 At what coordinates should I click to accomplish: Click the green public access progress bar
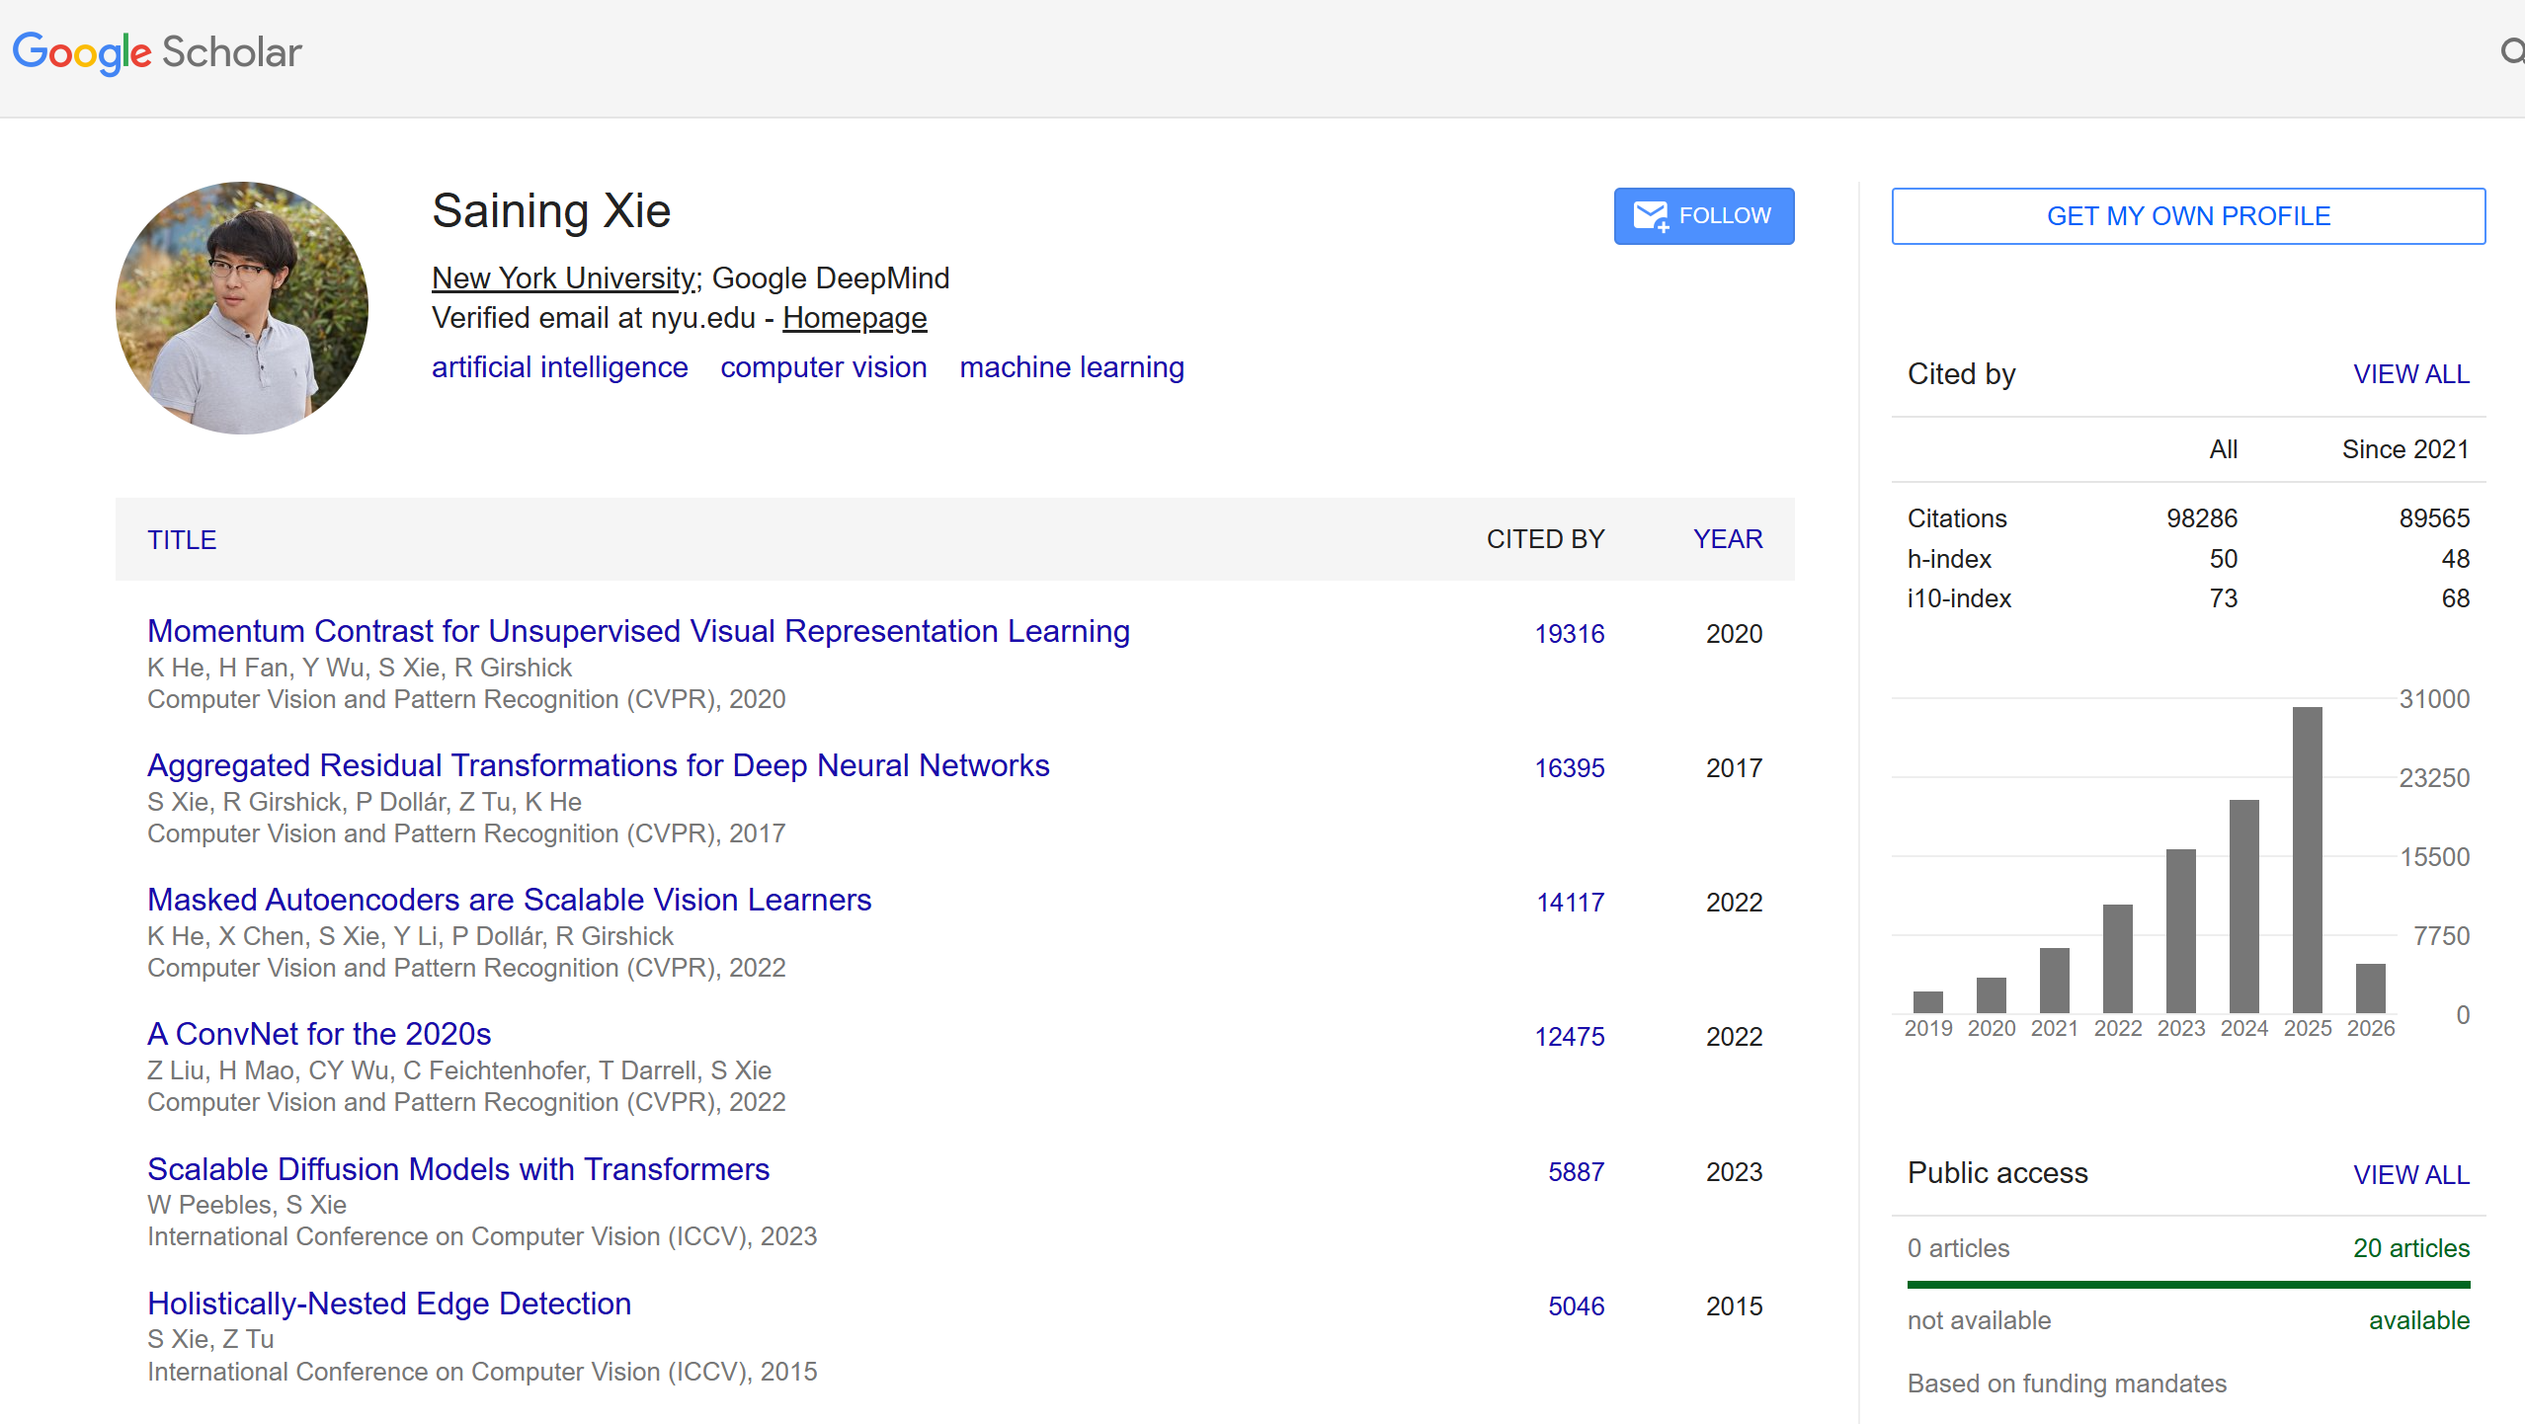2187,1285
